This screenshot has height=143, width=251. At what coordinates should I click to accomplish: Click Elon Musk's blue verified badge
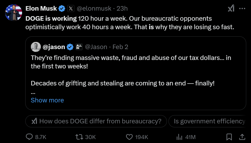click(62, 8)
